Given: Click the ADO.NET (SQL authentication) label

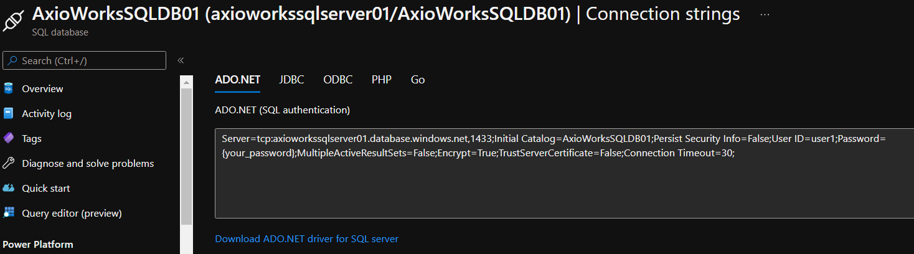Looking at the screenshot, I should [x=282, y=110].
